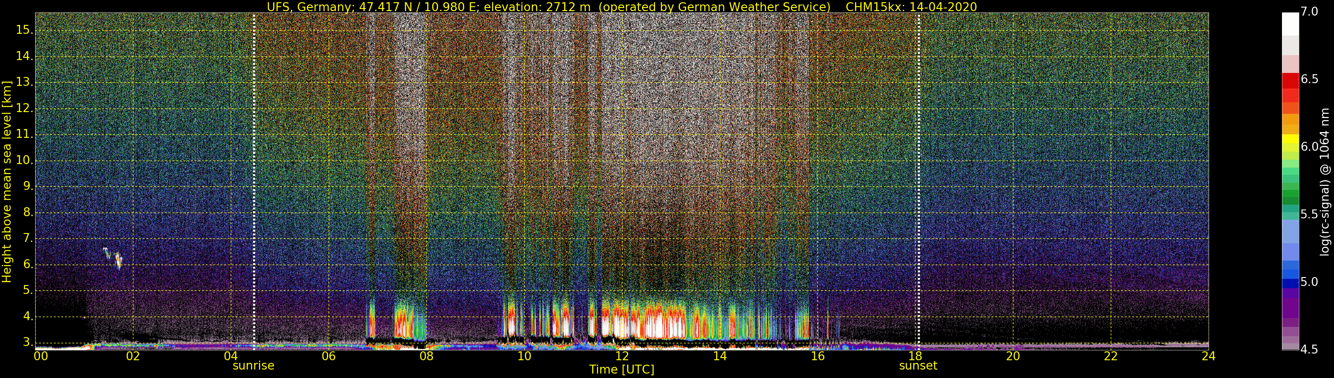Click the "CHM15kx: 14-04-2020" text in the title
Viewport: 1334px width, 378px height.
[x=911, y=7]
